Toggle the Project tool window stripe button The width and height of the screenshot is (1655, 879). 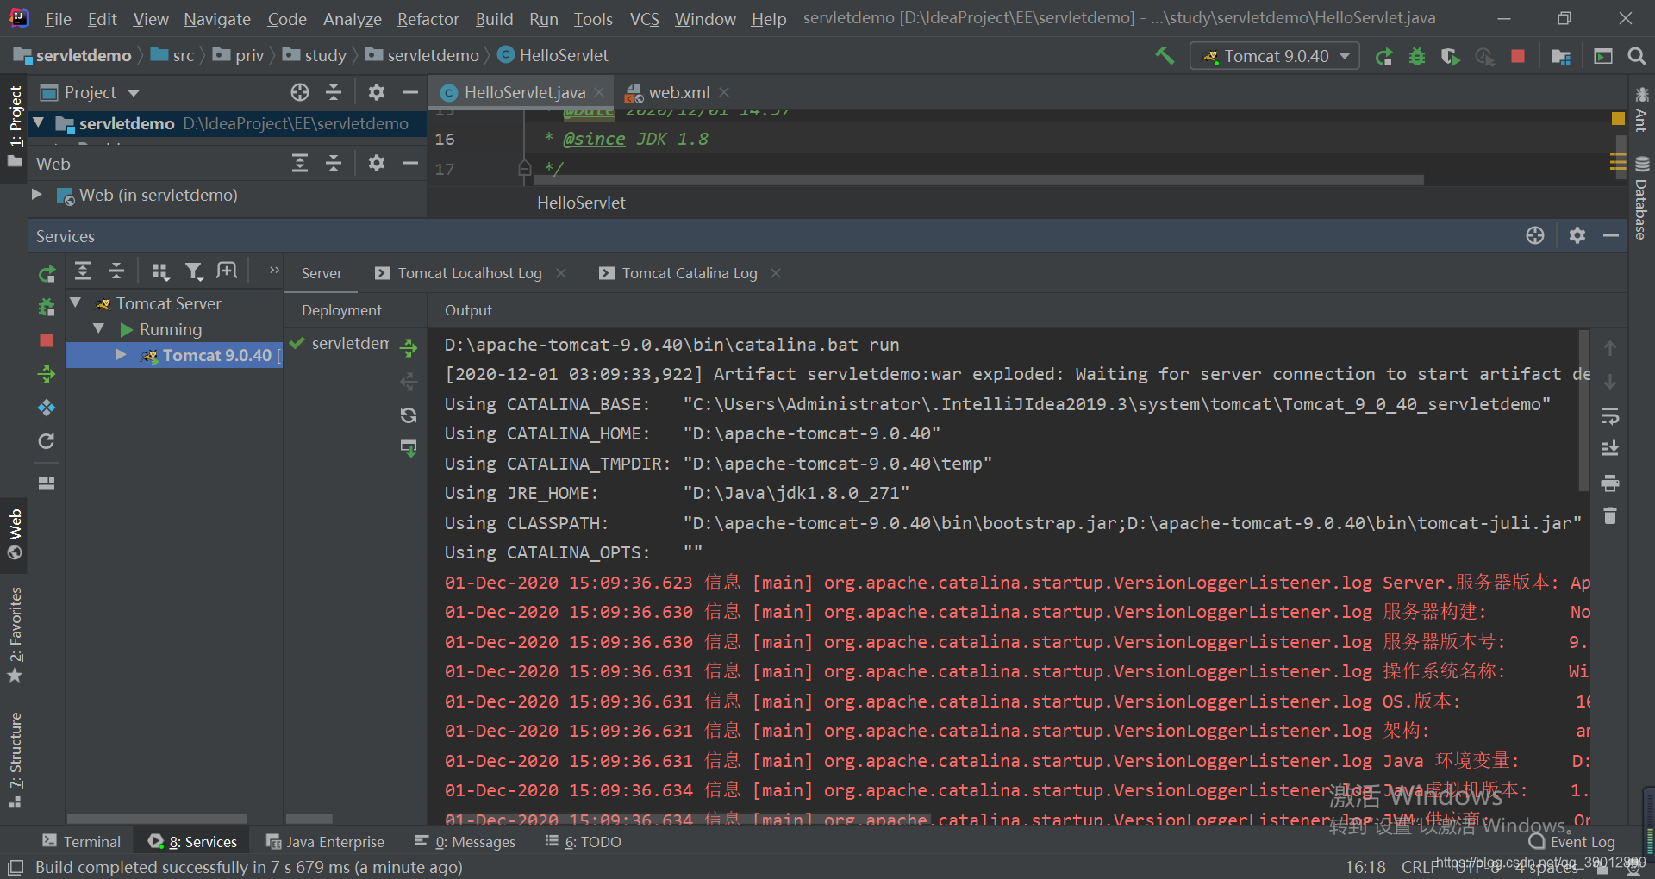(15, 127)
